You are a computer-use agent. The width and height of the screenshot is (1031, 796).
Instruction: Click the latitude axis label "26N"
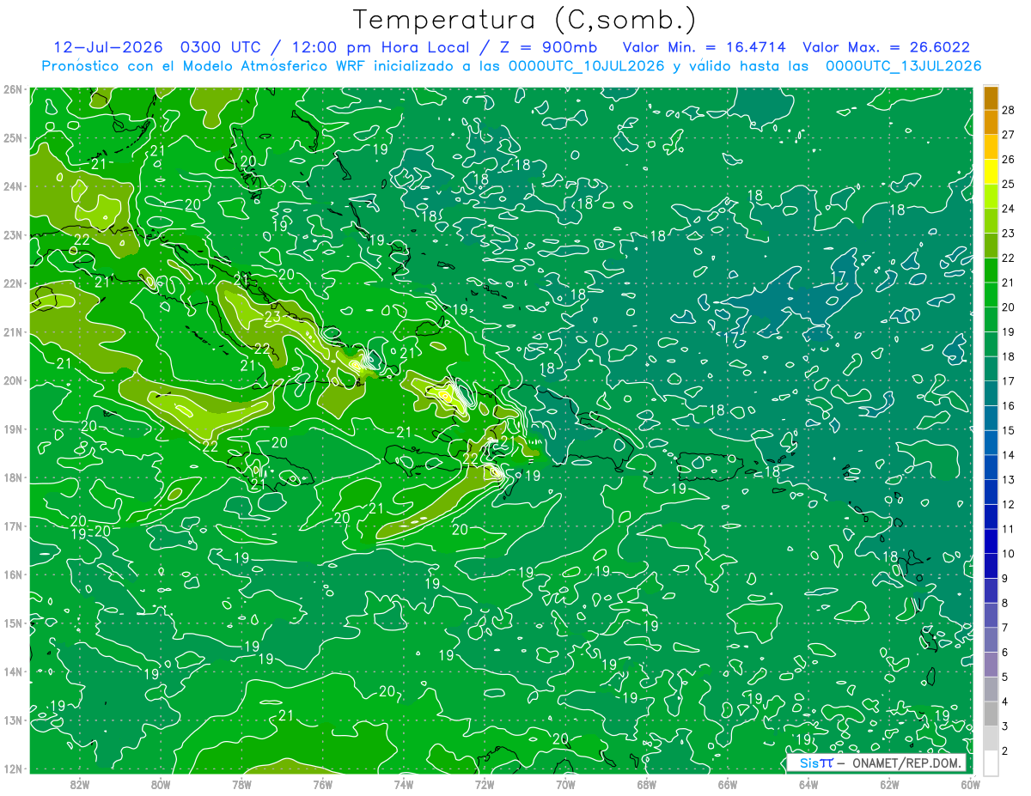[x=14, y=89]
